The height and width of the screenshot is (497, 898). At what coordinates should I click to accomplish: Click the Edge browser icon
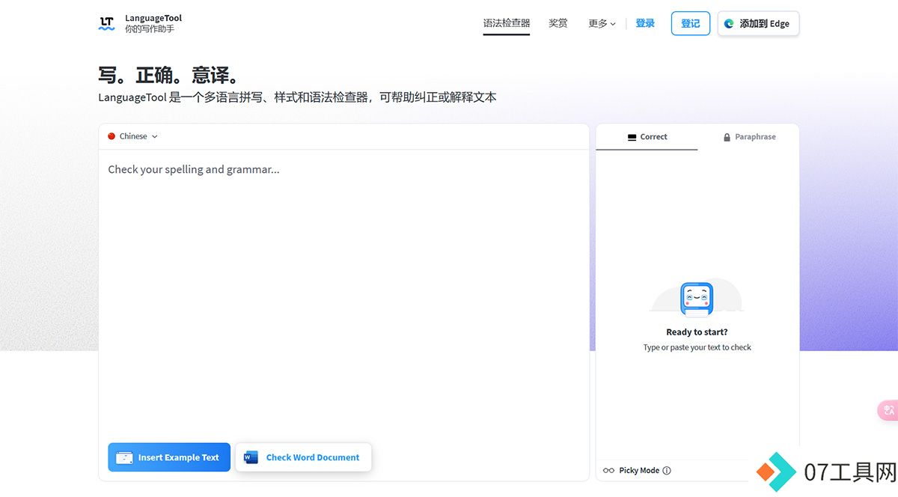730,24
